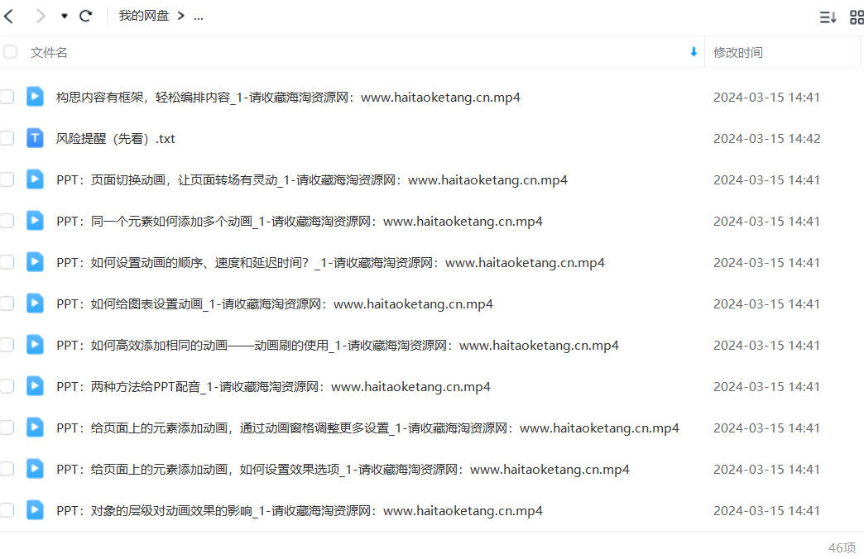Check the box for 两种方法给PPT配音 video

coord(7,386)
